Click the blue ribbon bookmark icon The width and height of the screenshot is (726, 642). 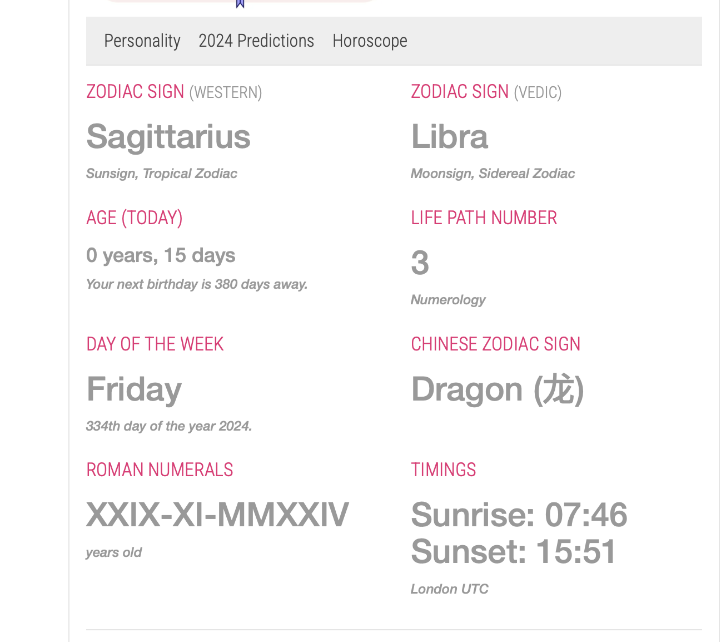pos(240,4)
